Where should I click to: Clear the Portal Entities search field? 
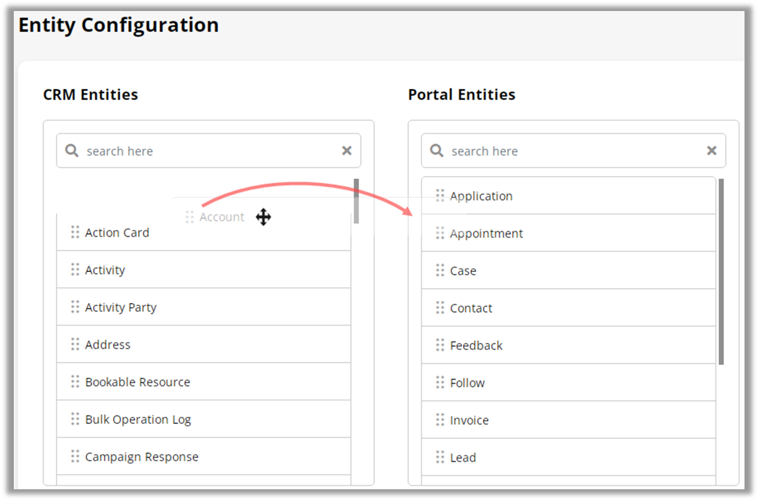point(712,150)
